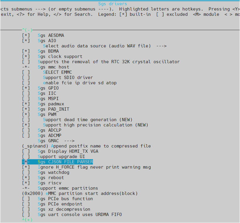The image size is (240, 223).
Task: Click the scroll-up (-) indicator
Action: click(27, 30)
